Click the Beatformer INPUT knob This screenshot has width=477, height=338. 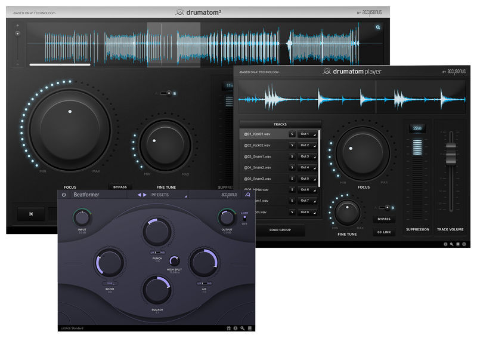[x=82, y=217]
